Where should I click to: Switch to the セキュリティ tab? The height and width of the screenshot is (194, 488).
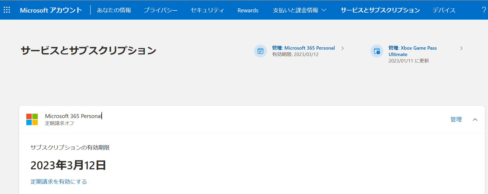click(x=207, y=10)
